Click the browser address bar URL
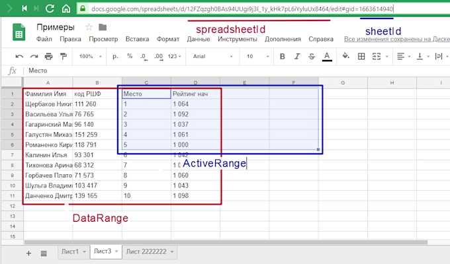This screenshot has width=450, height=264. tap(242, 9)
